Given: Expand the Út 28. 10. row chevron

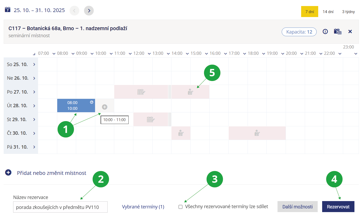Looking at the screenshot, I should click(34, 106).
